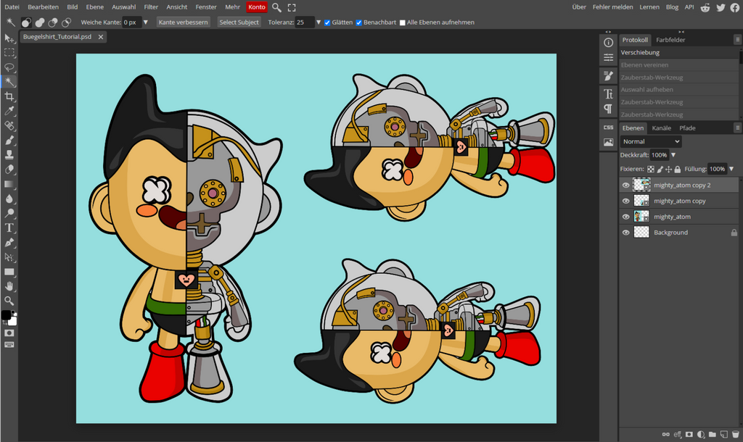Open layer effects 'eff' icon
Viewport: 743px width, 442px height.
678,435
